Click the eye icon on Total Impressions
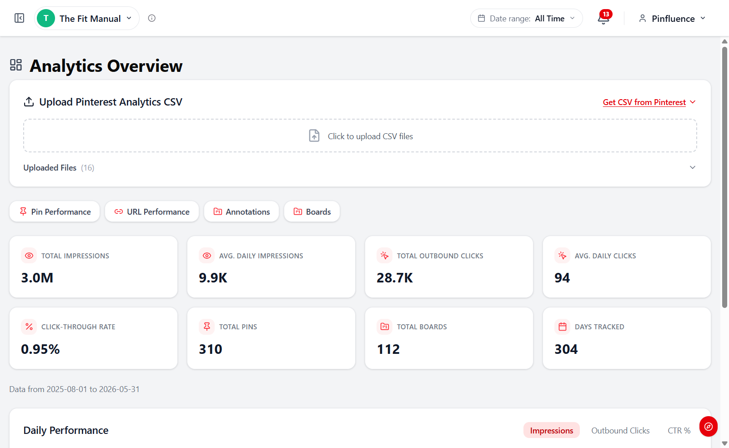729x448 pixels. 29,256
